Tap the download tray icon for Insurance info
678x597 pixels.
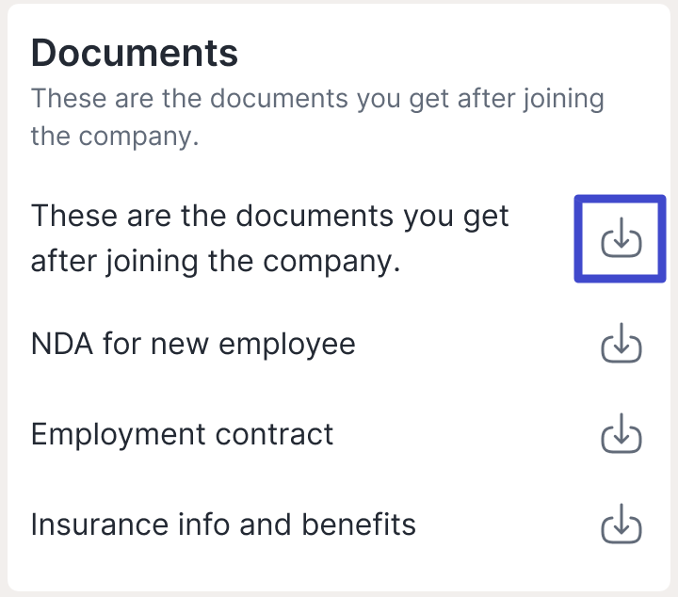pyautogui.click(x=621, y=524)
